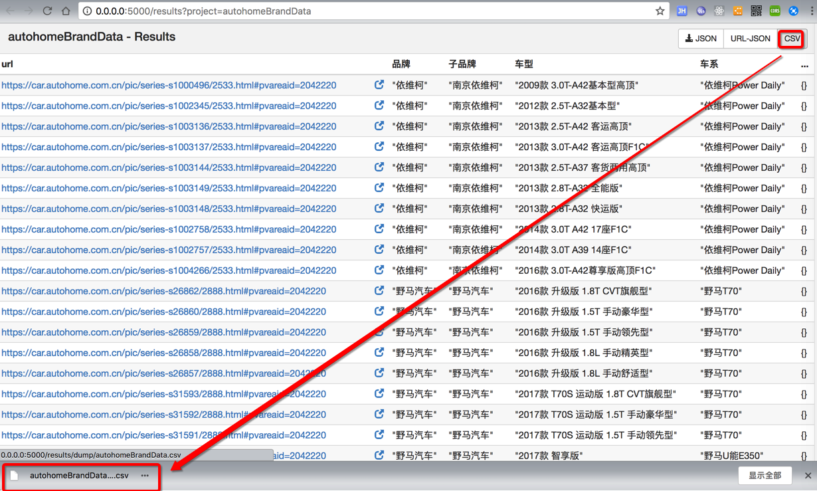Screen dimensions: 817x491
Task: Open external link for series-s1003149 row
Action: pyautogui.click(x=379, y=188)
